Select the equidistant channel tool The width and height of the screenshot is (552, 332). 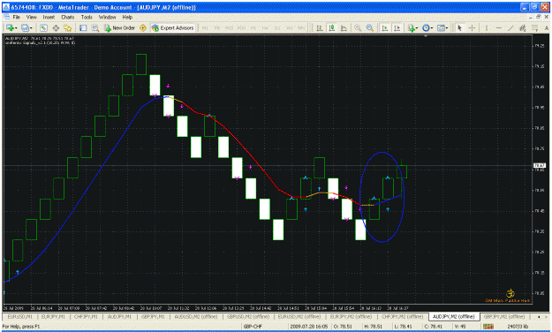pos(523,27)
